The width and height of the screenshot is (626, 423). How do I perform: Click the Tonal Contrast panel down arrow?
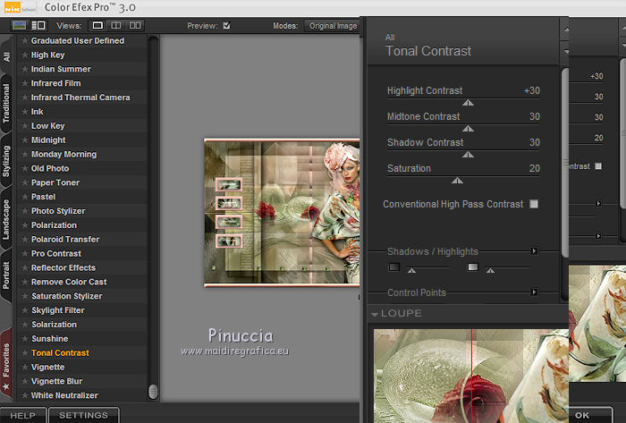point(566,52)
